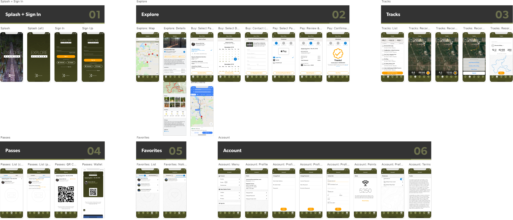Viewport: 513px width, 220px height.
Task: Click the blue Start button on Directions map
Action: click(x=207, y=133)
